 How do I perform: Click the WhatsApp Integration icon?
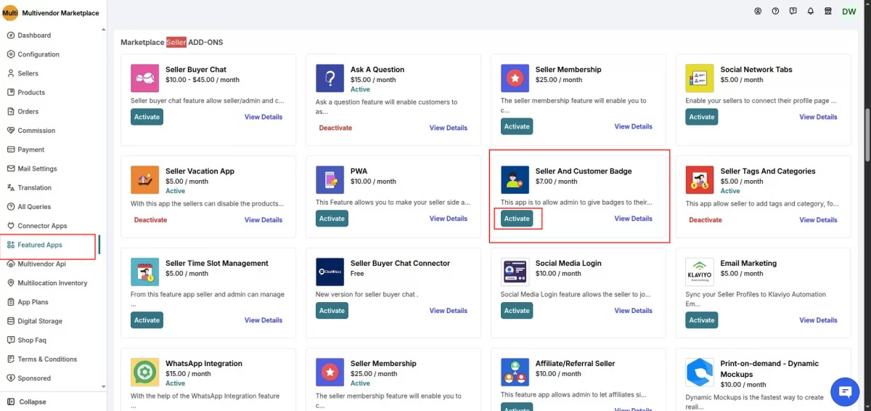tap(144, 372)
